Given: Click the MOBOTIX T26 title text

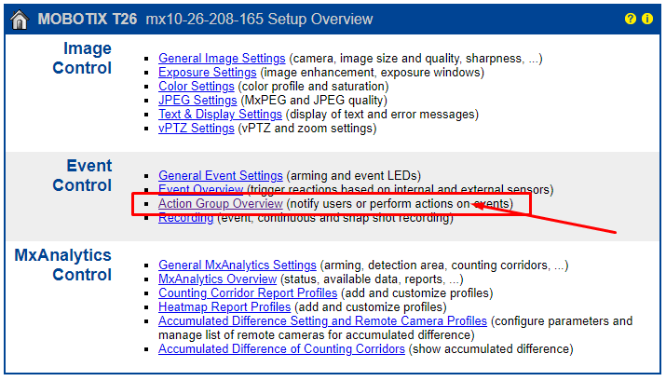Looking at the screenshot, I should click(x=88, y=20).
